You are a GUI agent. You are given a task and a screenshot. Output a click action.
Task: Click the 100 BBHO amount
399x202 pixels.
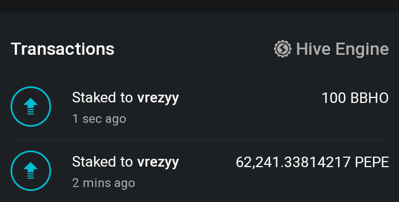355,98
